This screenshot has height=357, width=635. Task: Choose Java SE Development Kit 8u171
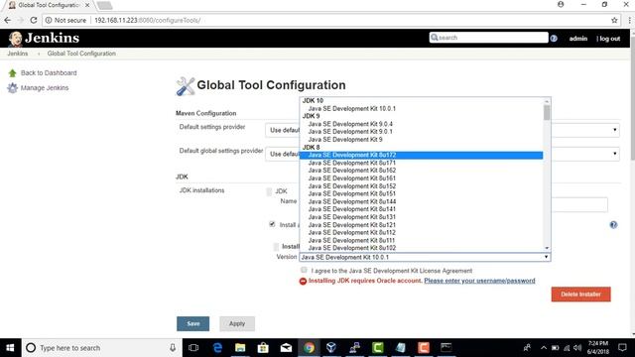coord(421,163)
